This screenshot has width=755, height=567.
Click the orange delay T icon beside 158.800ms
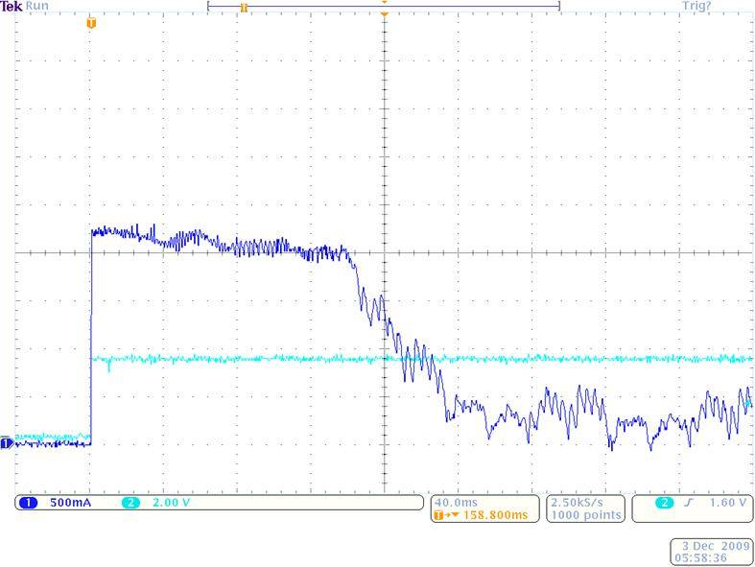442,515
